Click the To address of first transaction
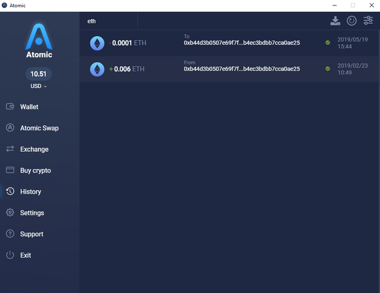This screenshot has width=380, height=293. click(x=242, y=43)
